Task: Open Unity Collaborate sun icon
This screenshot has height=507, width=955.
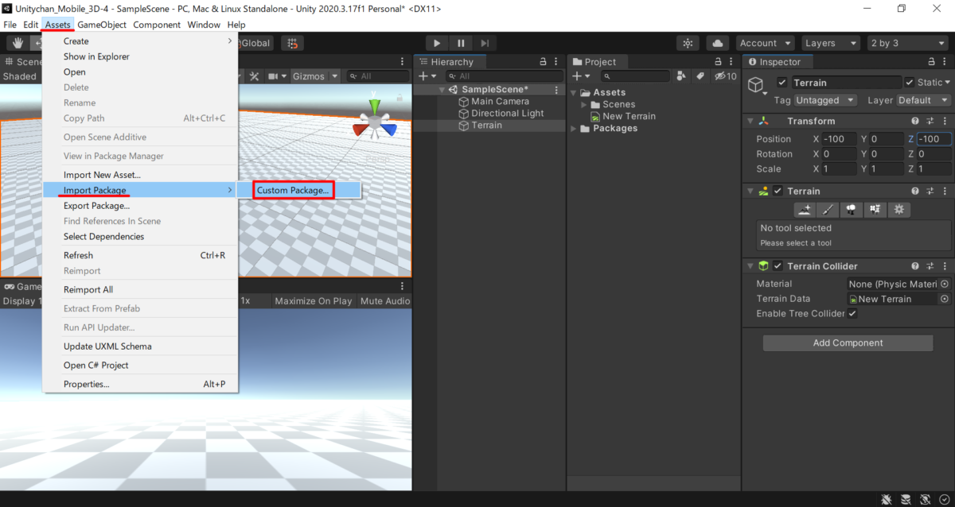Action: (x=688, y=43)
